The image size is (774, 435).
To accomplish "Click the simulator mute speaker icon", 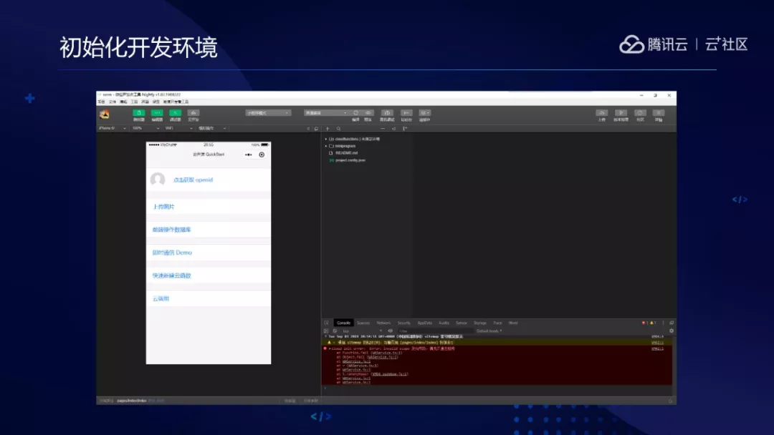I will pyautogui.click(x=308, y=129).
